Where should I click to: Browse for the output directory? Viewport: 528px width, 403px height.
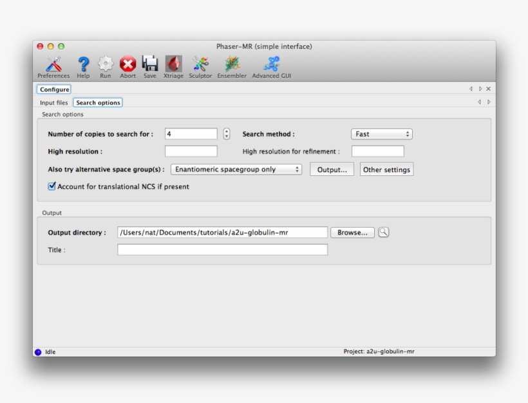tap(352, 232)
